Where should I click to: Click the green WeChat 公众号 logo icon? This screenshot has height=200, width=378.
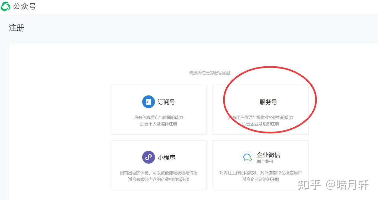click(x=5, y=6)
